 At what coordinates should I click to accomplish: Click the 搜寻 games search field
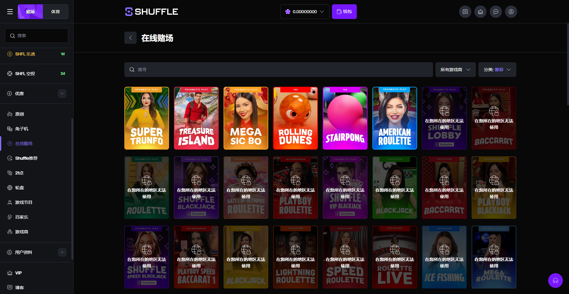click(x=278, y=70)
